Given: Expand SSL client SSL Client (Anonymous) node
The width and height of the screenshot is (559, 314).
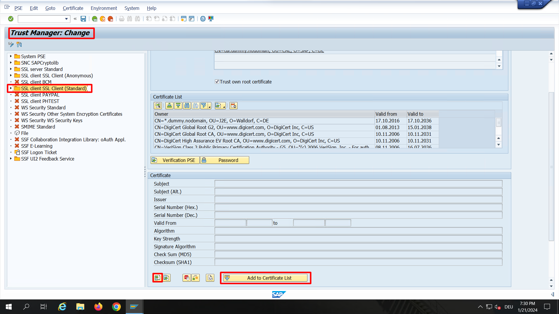Looking at the screenshot, I should [x=11, y=75].
